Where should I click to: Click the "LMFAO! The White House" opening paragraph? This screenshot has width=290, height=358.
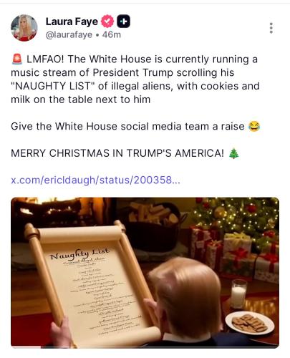pos(135,79)
